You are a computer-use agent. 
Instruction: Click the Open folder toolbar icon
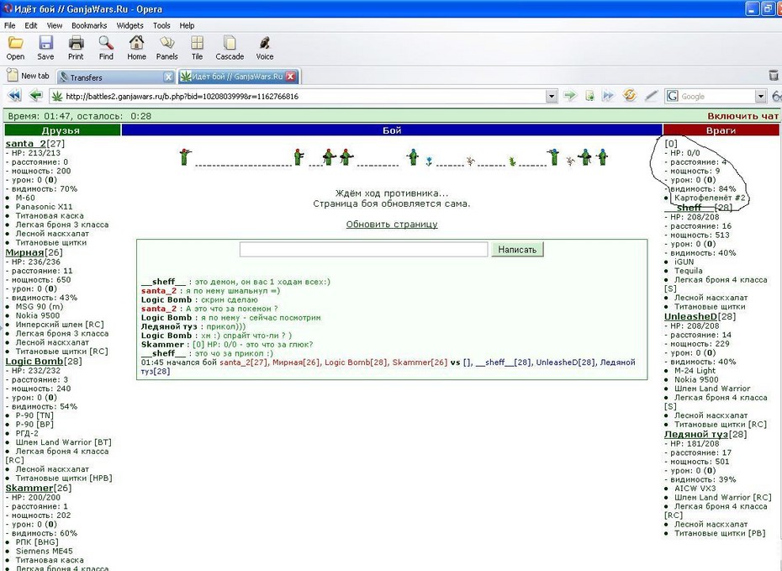point(15,43)
